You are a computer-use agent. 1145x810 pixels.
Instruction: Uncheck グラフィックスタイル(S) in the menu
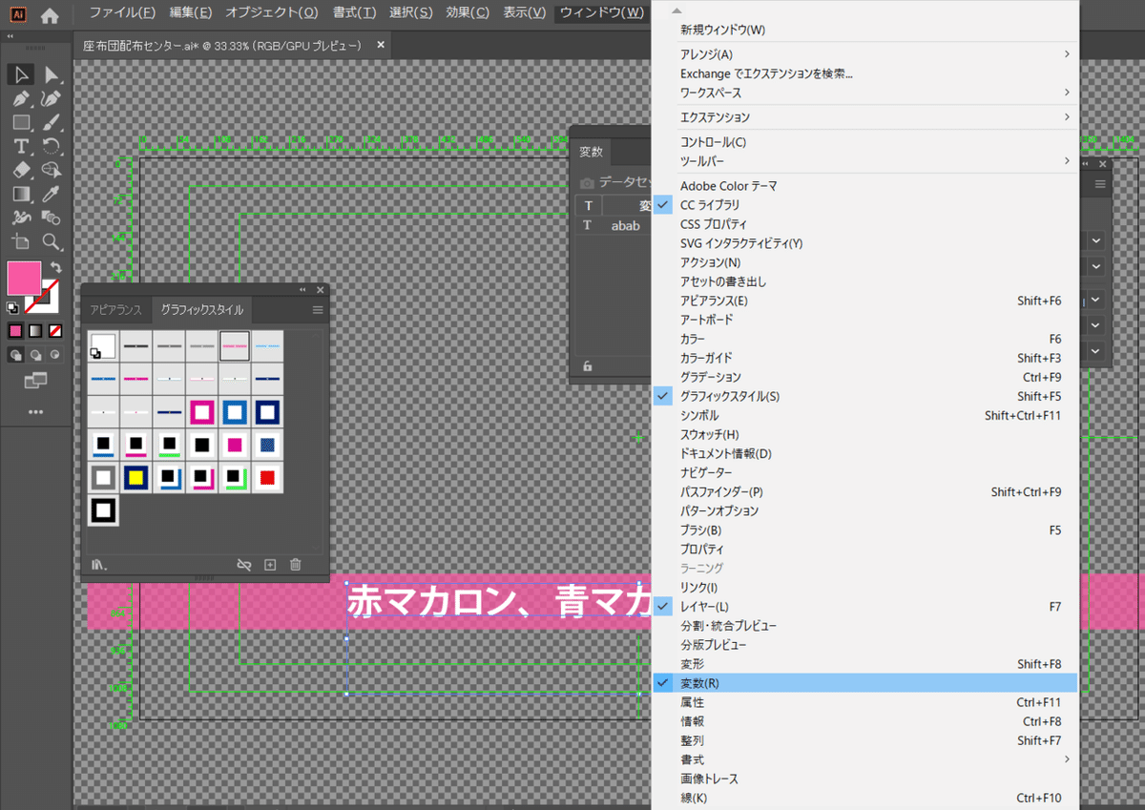point(864,396)
